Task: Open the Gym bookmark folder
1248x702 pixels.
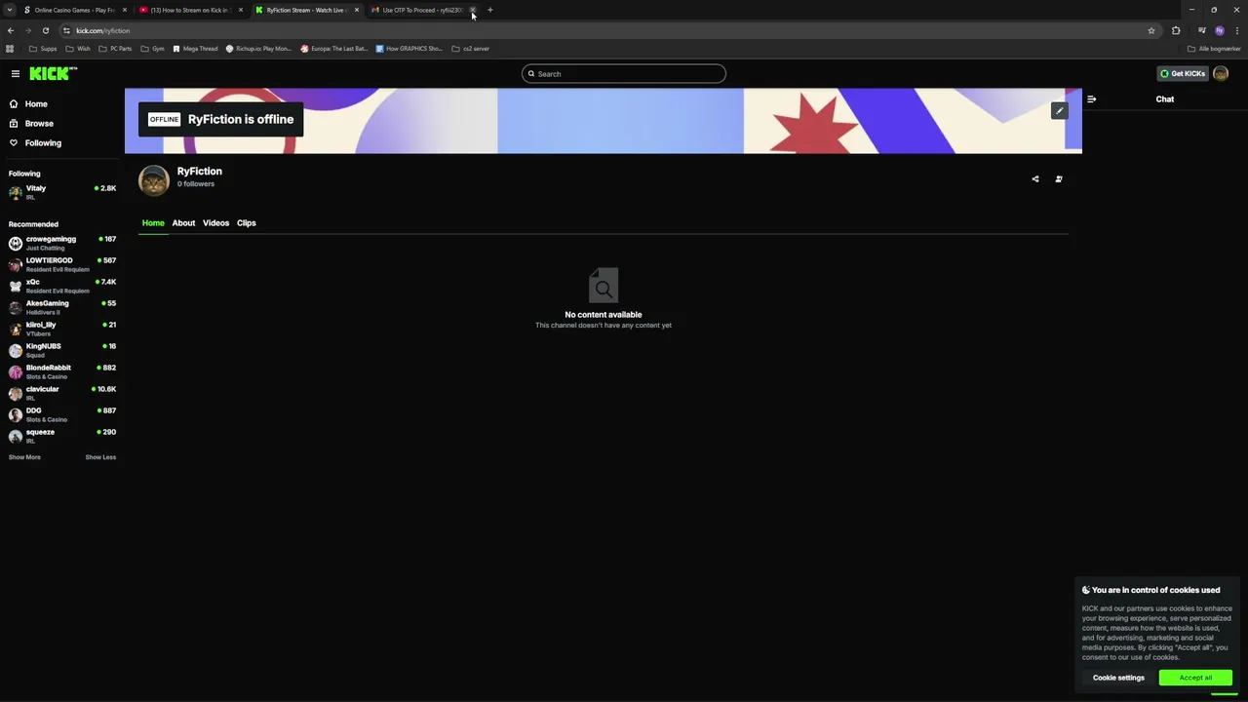Action: [x=152, y=49]
